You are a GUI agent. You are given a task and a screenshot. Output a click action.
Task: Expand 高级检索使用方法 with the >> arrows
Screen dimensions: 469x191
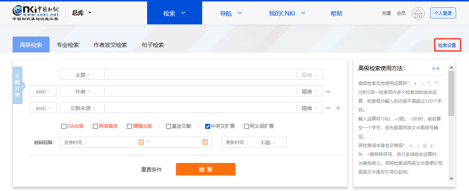pyautogui.click(x=436, y=68)
